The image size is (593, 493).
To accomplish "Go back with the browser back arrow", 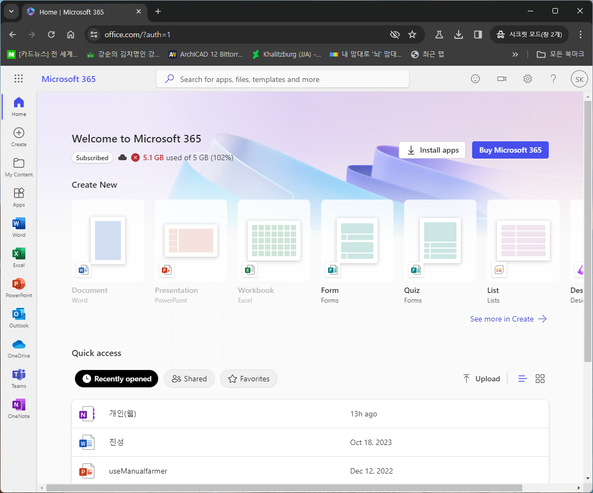I will coord(12,35).
